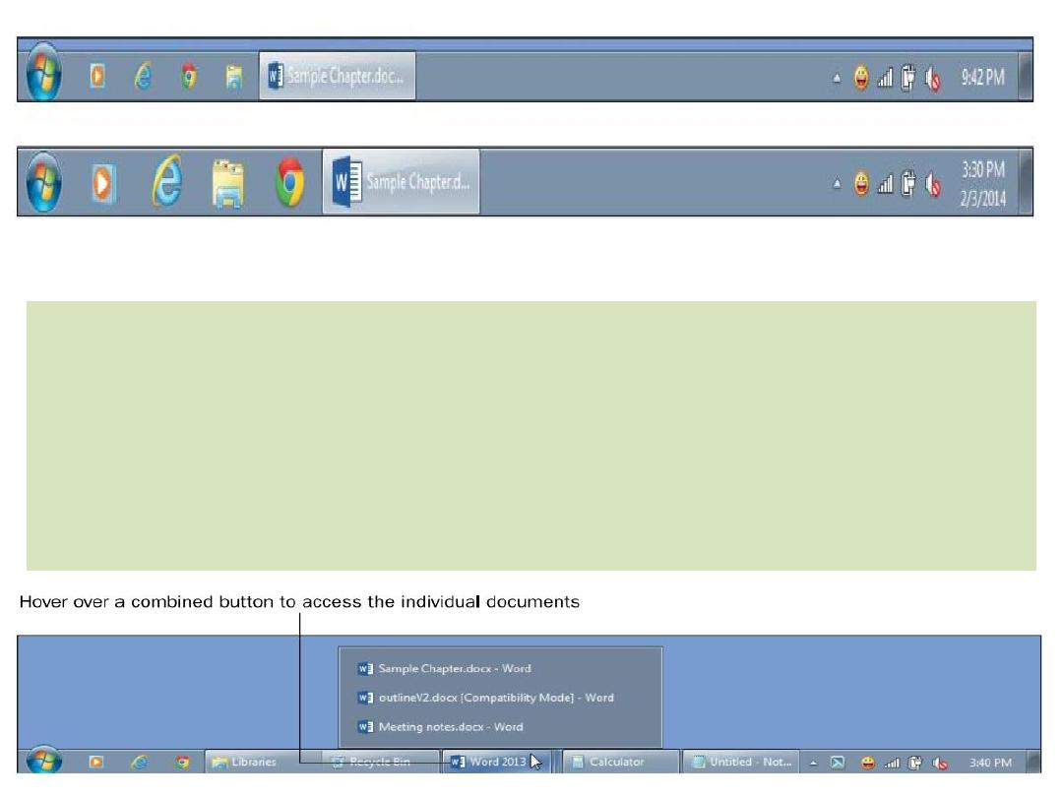Switch to Sample Chapter.d... in 3:30 PM taskbar
The width and height of the screenshot is (1063, 797).
[401, 182]
